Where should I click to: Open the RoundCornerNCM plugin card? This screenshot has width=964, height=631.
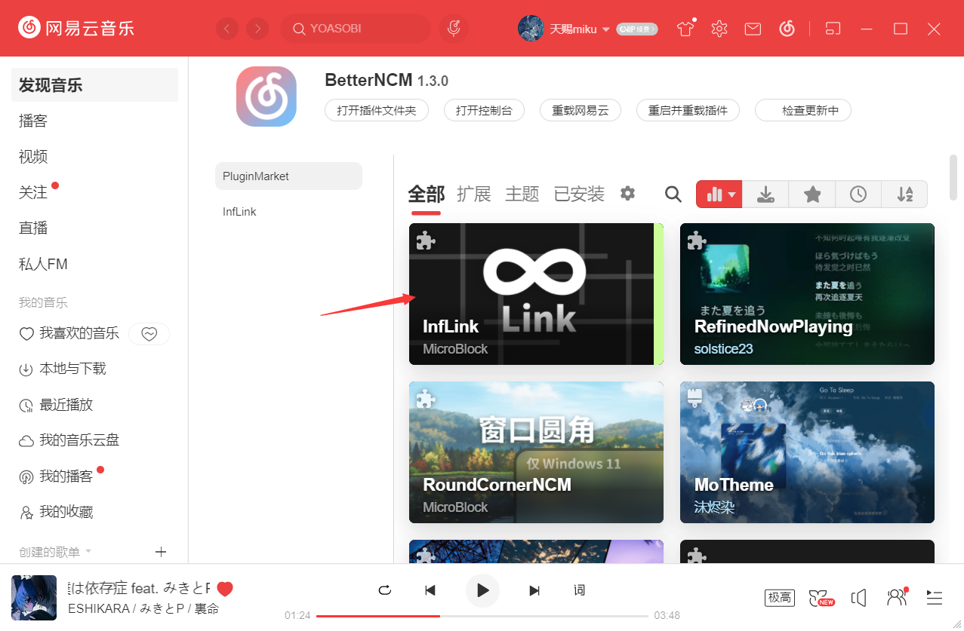point(536,452)
